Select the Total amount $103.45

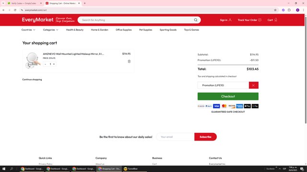point(252,69)
